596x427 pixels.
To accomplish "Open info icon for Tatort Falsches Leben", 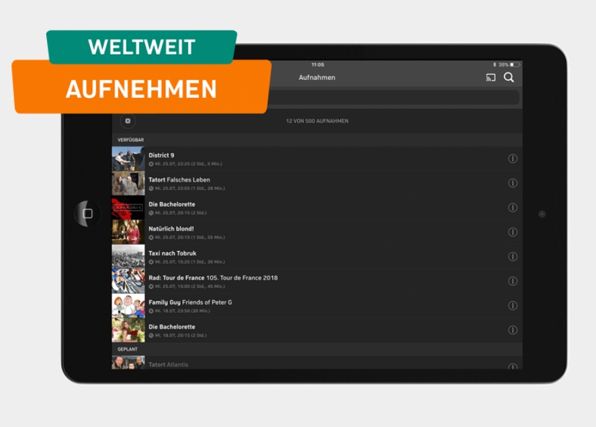I will click(x=513, y=183).
